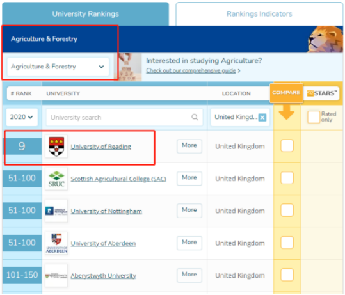
Task: Open the Agriculture & Forestry subject dropdown
Action: pyautogui.click(x=58, y=67)
